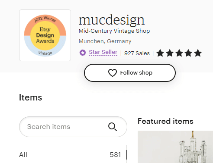Tap the heart icon in Follow shop

(113, 73)
